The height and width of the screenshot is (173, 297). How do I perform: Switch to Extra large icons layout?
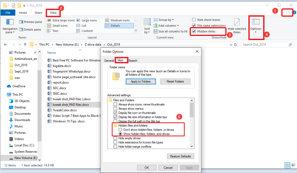pyautogui.click(x=61, y=20)
